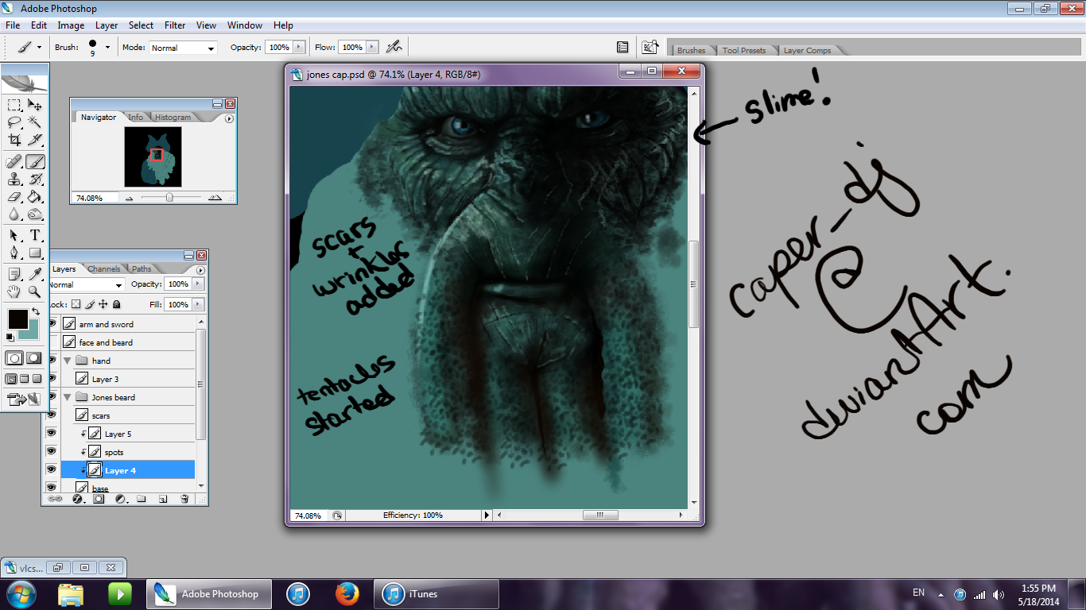Show the face and beard layer
This screenshot has width=1086, height=610.
(52, 342)
